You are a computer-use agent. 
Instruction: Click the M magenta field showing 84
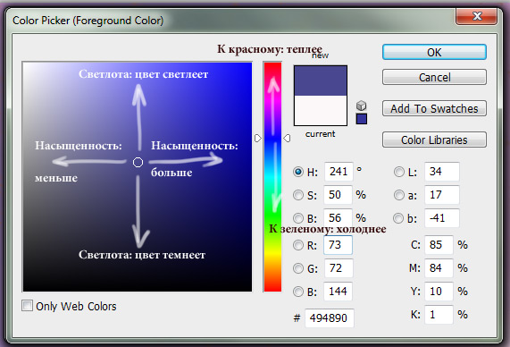tap(439, 268)
